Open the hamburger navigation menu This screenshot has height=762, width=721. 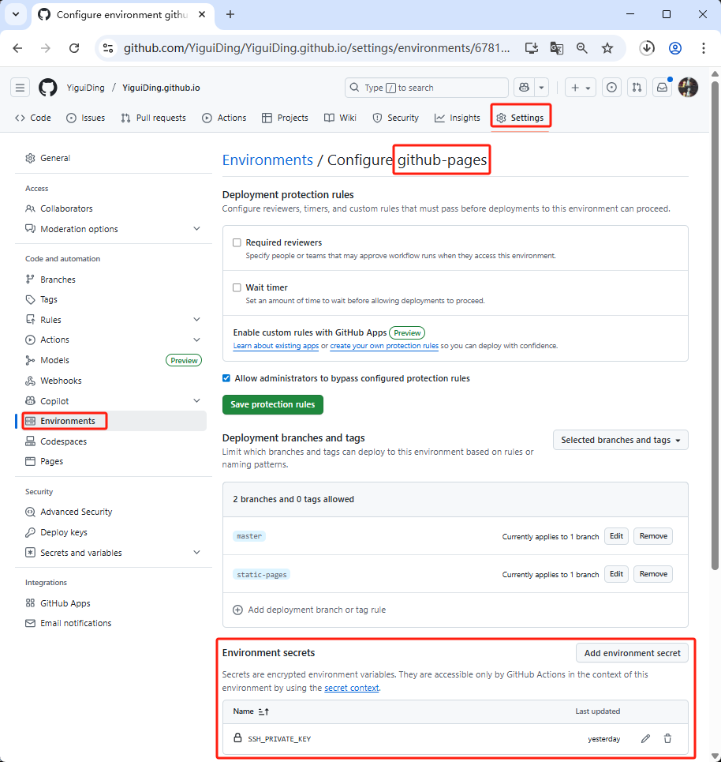click(x=21, y=88)
